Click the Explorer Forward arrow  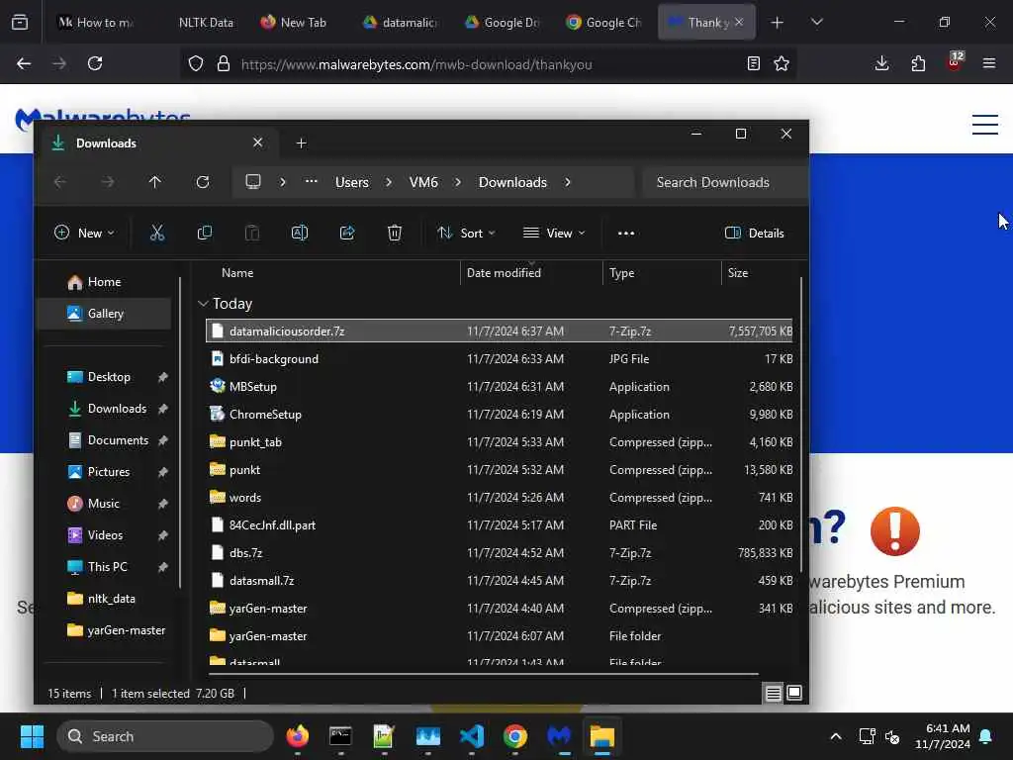(107, 182)
